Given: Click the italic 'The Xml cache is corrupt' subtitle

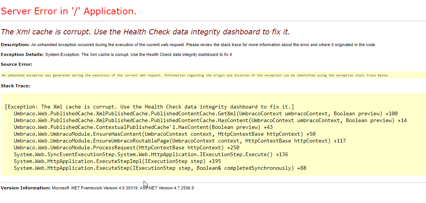Looking at the screenshot, I should pyautogui.click(x=145, y=32).
